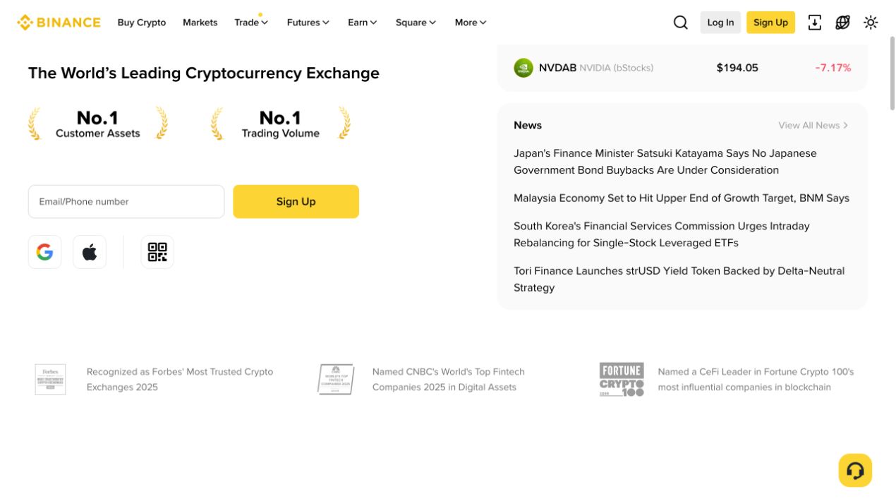Open the search magnifier icon
This screenshot has height=504, width=896.
coord(680,23)
